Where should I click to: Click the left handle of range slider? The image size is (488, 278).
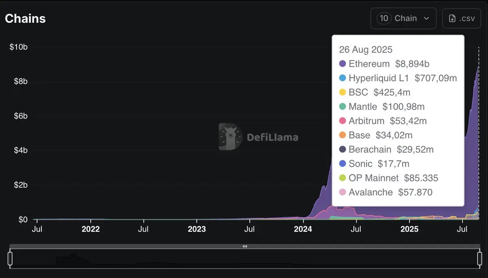[x=10, y=258]
